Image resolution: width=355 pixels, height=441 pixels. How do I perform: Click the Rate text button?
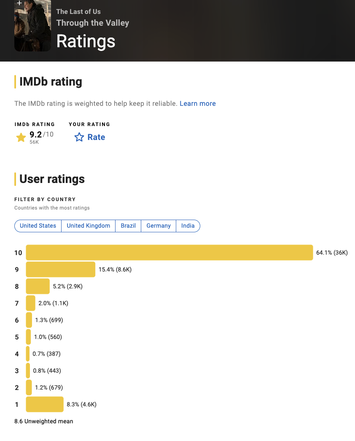pos(96,137)
